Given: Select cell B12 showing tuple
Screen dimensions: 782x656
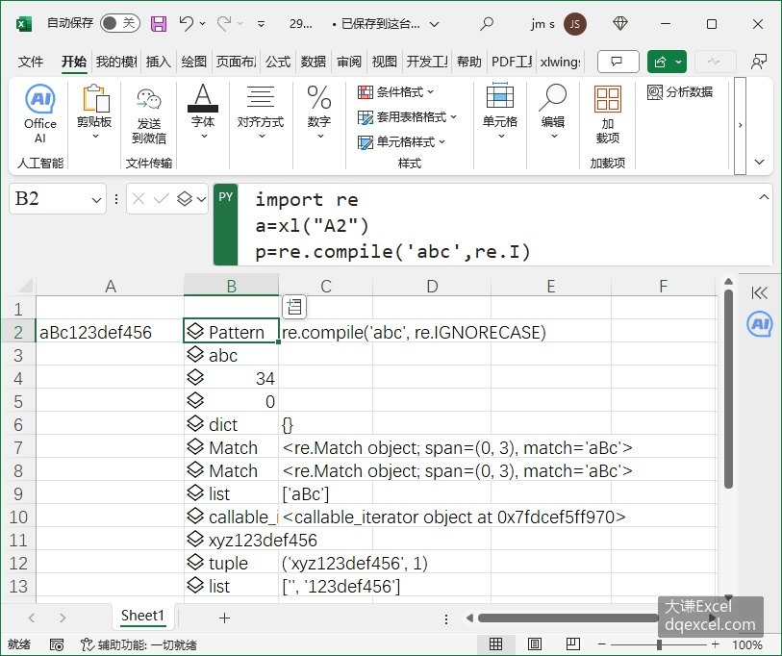Looking at the screenshot, I should point(231,564).
